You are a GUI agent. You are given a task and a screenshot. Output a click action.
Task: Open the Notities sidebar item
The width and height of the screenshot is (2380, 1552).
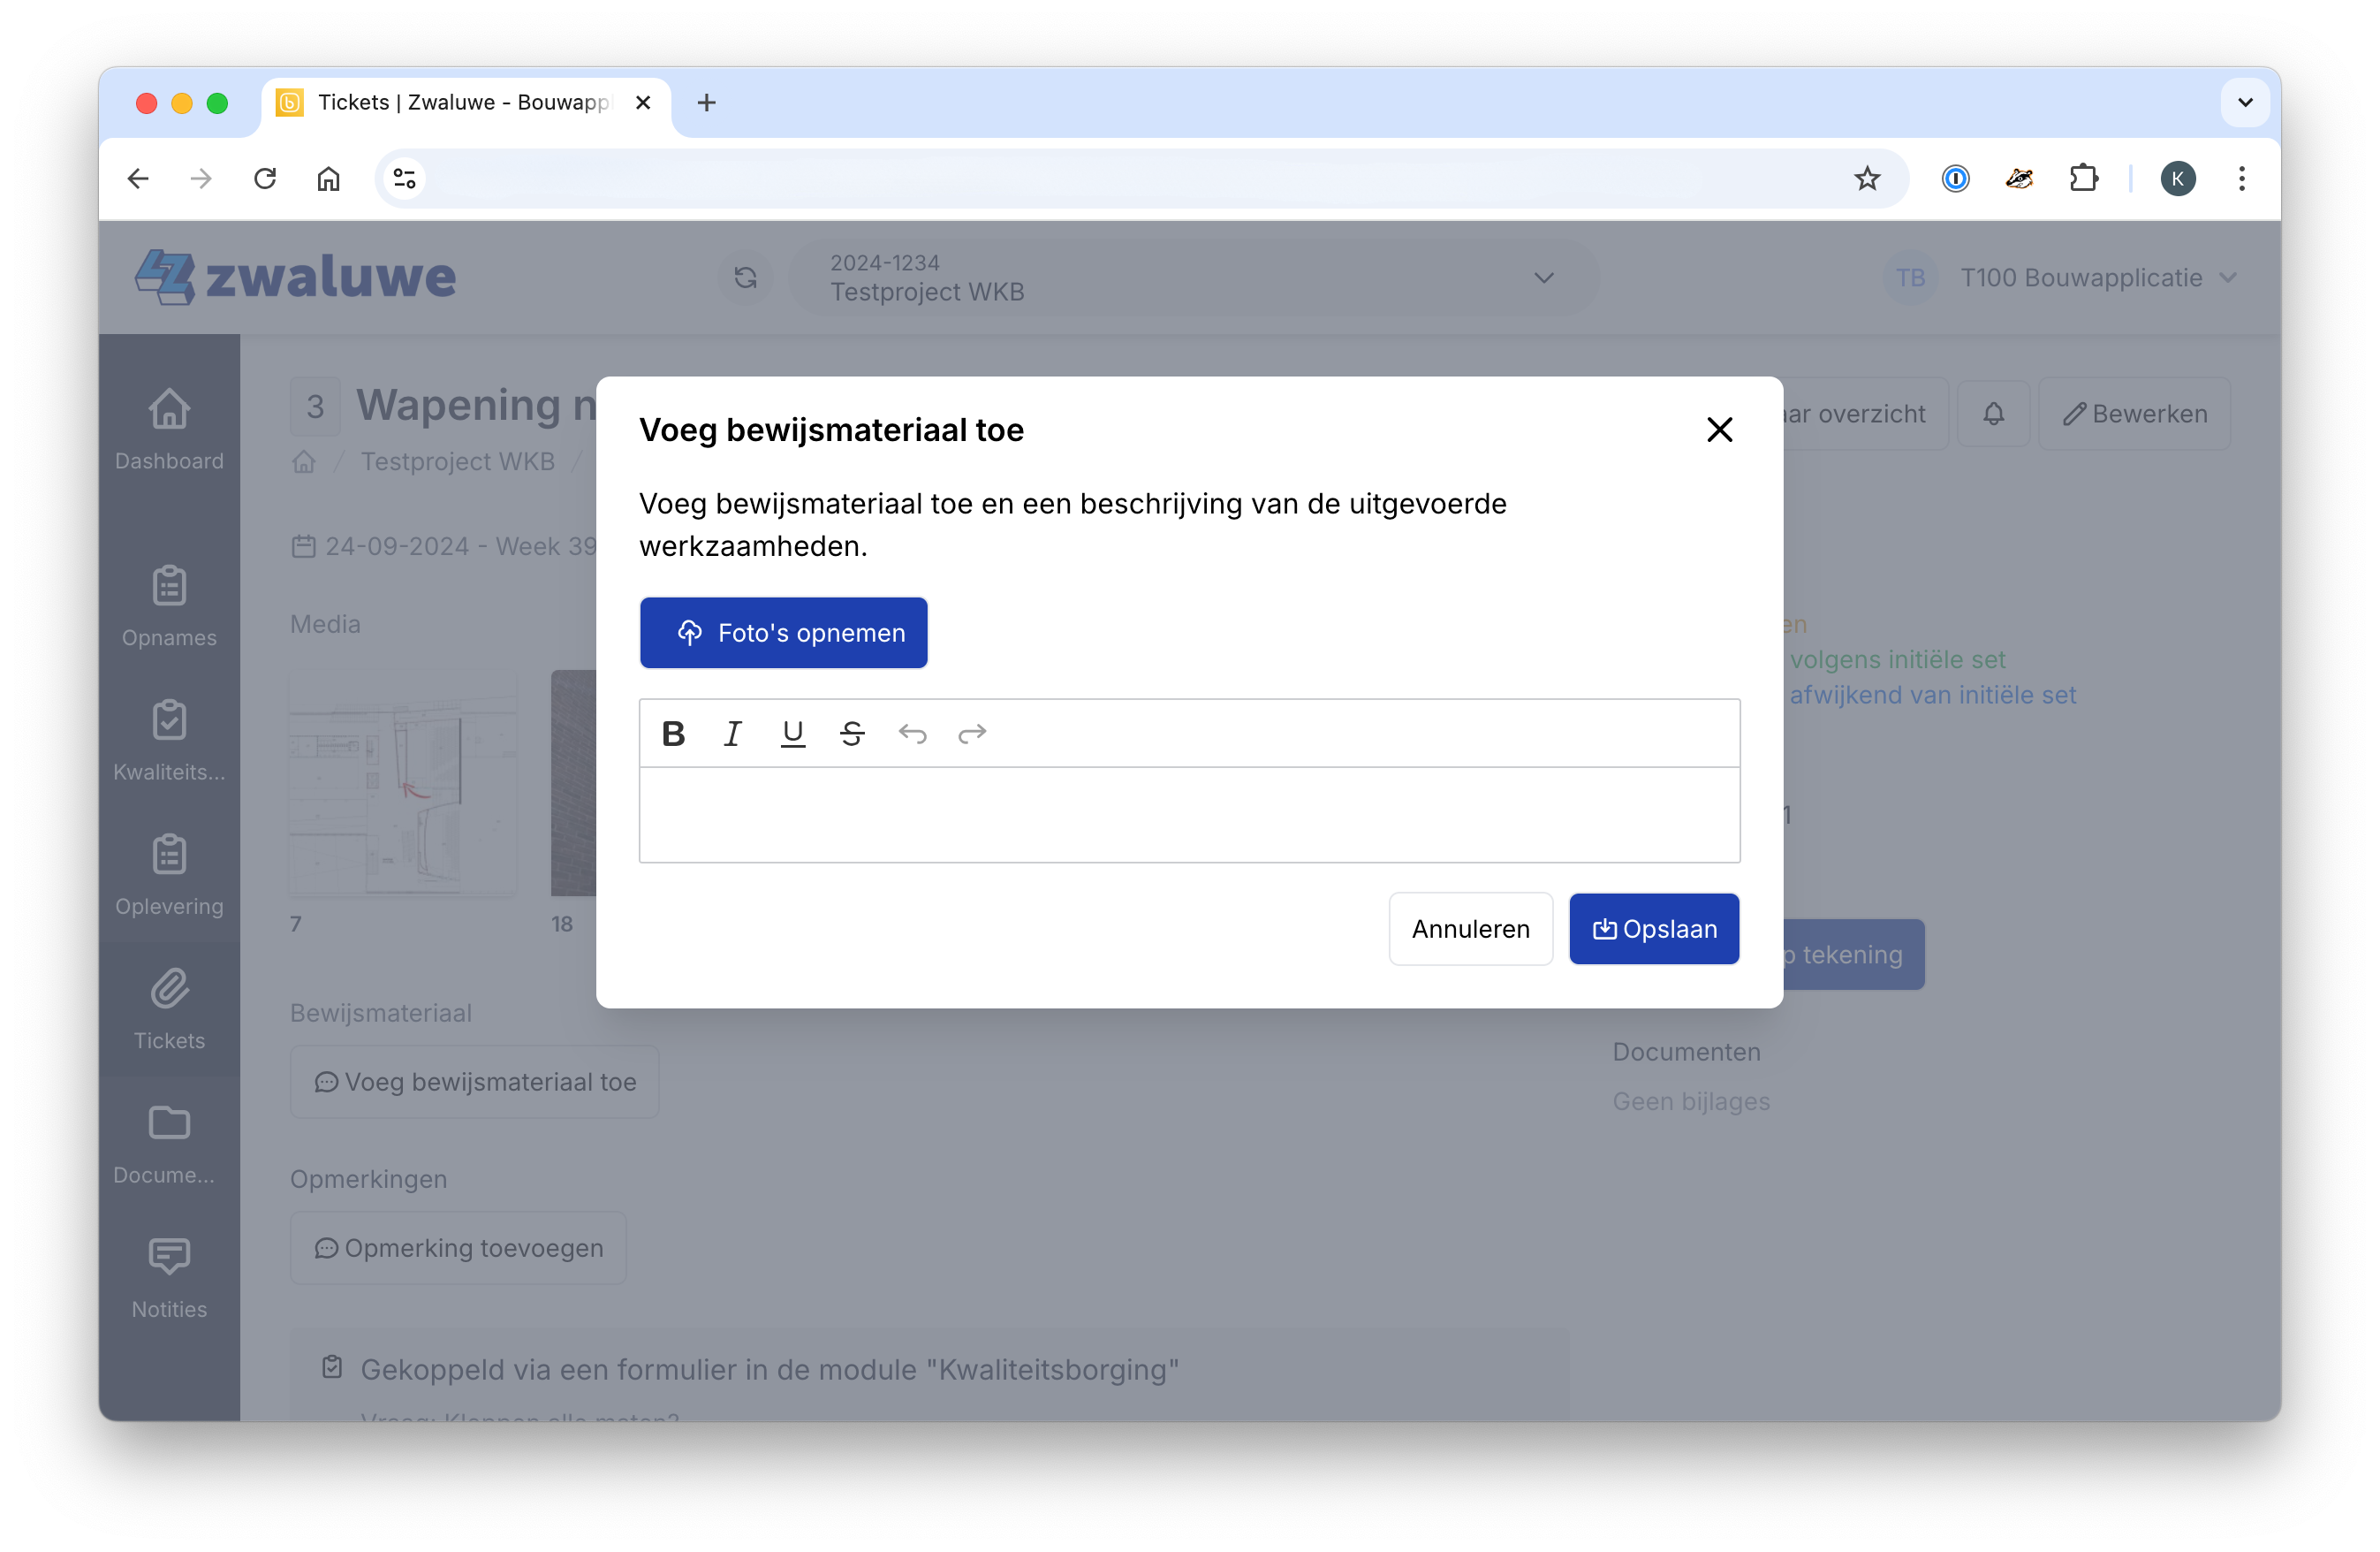(x=169, y=1278)
